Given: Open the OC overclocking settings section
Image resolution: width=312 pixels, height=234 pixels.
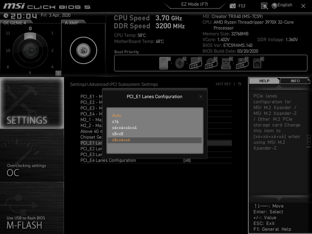Looking at the screenshot, I should 32,155.
